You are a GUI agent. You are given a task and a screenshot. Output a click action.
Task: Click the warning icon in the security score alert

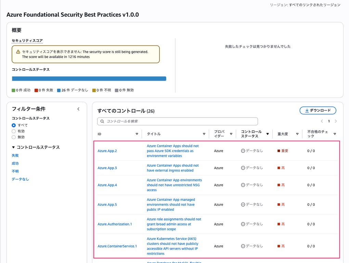18,52
